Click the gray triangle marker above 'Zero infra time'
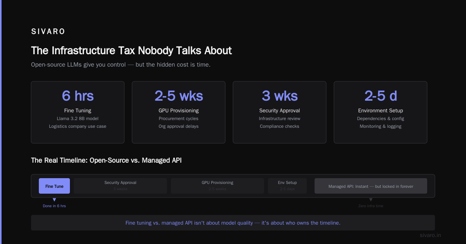The width and height of the screenshot is (466, 244). pyautogui.click(x=371, y=200)
